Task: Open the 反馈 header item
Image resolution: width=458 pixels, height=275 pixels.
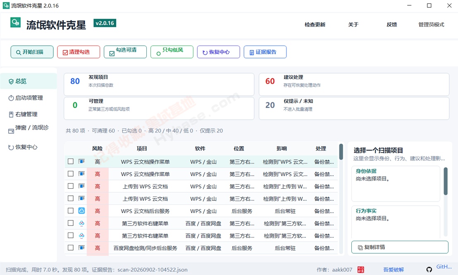Action: (x=392, y=24)
